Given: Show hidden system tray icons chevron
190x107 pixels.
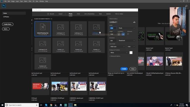Looking at the screenshot, I should coord(175,105).
